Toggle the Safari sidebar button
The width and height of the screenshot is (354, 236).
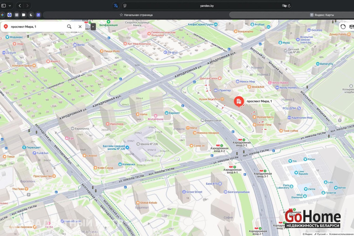coord(4,6)
